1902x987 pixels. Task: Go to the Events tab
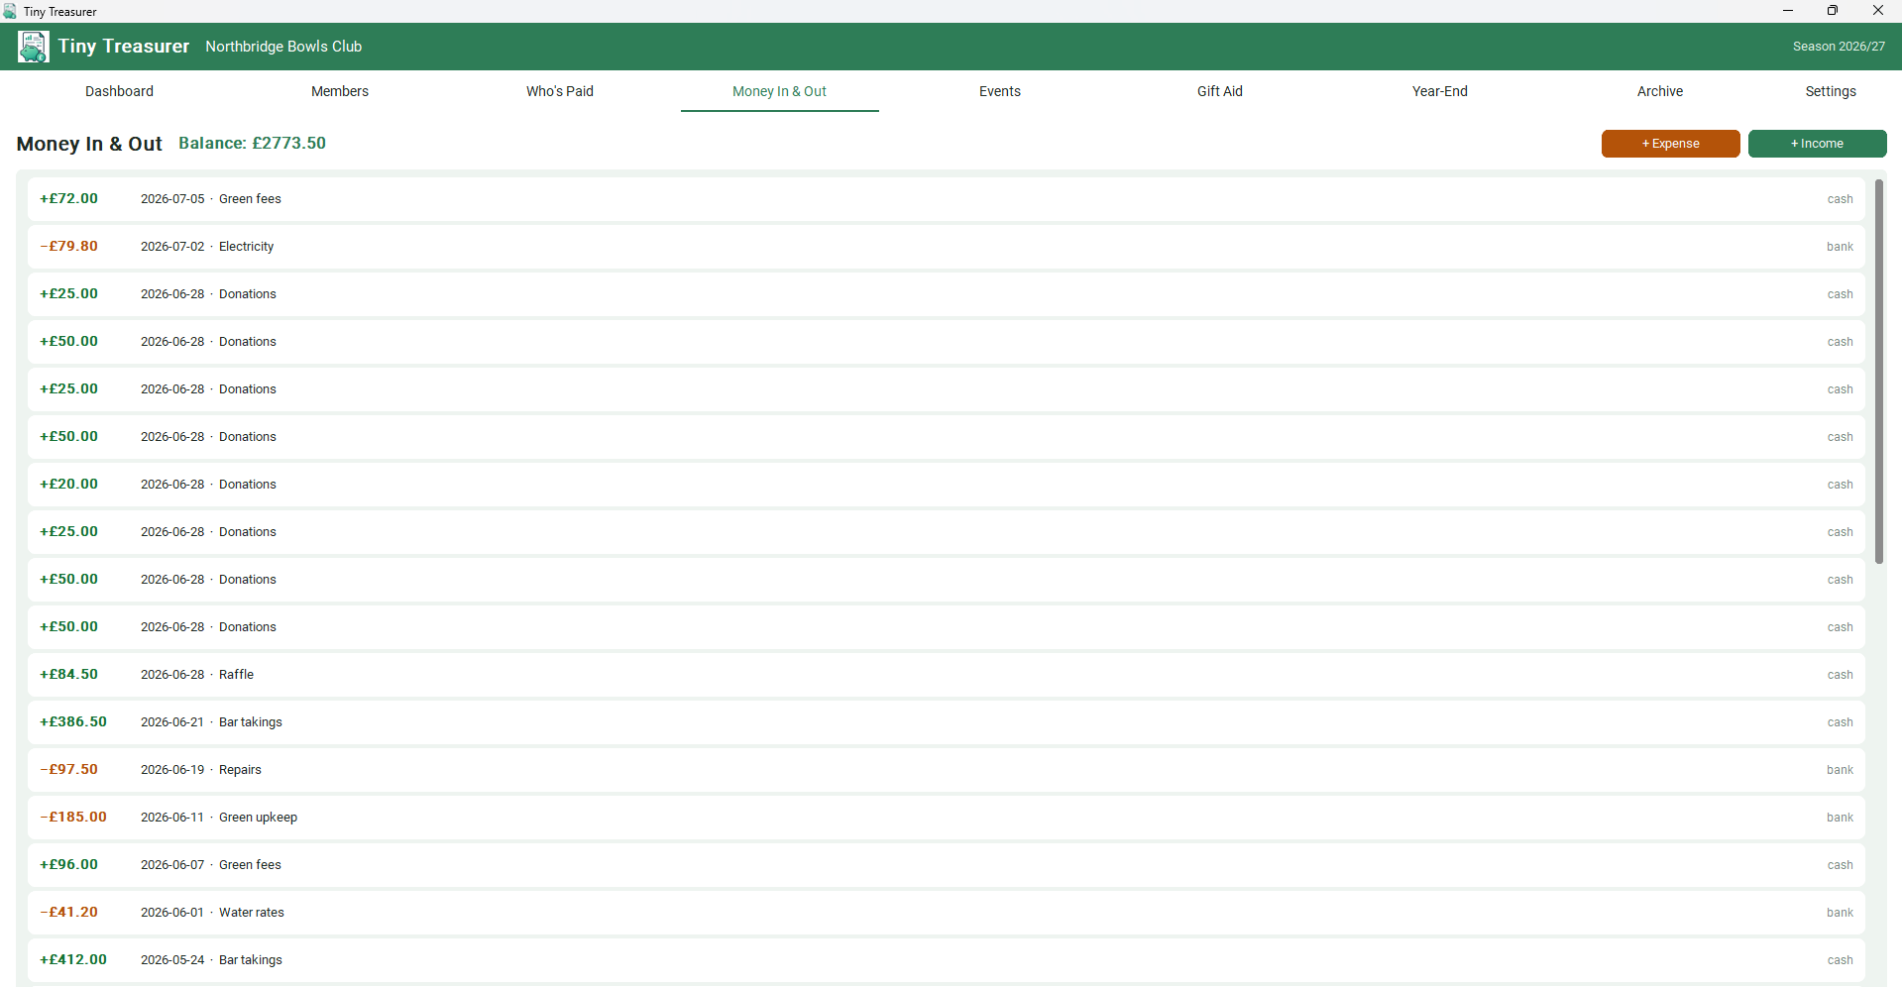tap(1000, 91)
